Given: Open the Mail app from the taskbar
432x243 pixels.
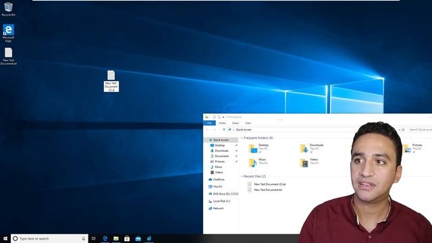Looking at the screenshot, I should point(138,238).
